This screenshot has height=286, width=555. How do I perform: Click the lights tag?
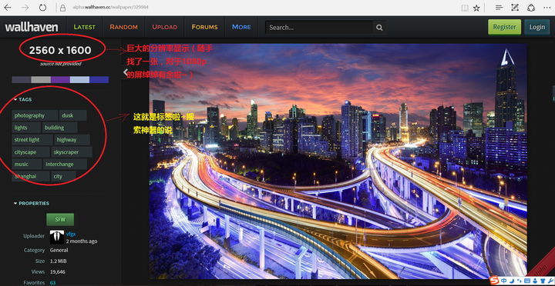(x=26, y=128)
